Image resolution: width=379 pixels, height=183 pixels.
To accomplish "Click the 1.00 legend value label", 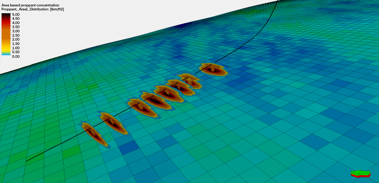I will point(15,48).
